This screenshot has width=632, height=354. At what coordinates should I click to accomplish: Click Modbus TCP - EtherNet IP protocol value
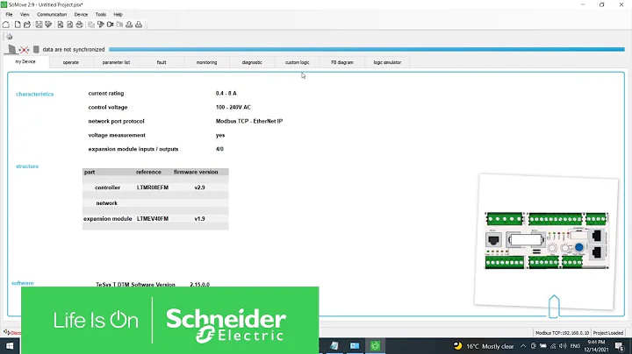coord(249,121)
